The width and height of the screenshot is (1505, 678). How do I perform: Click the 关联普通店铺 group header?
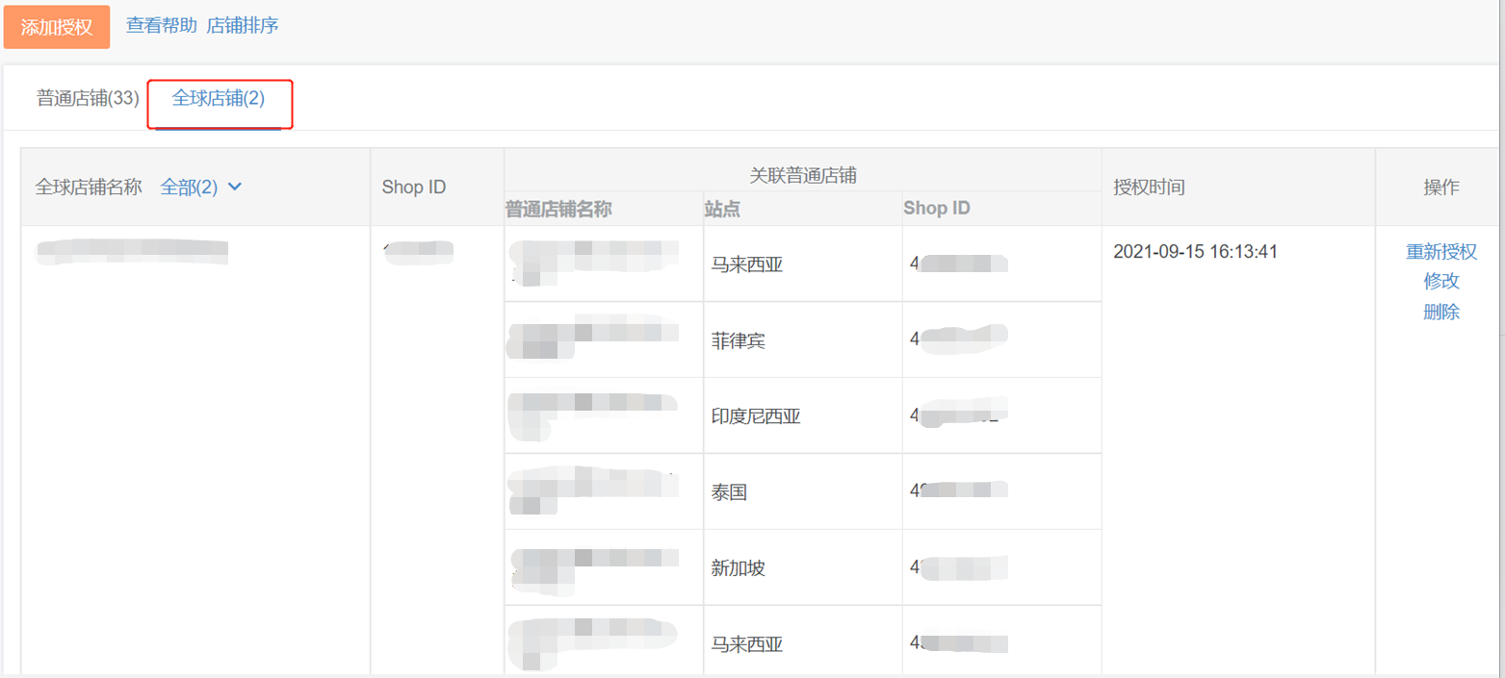pos(803,176)
